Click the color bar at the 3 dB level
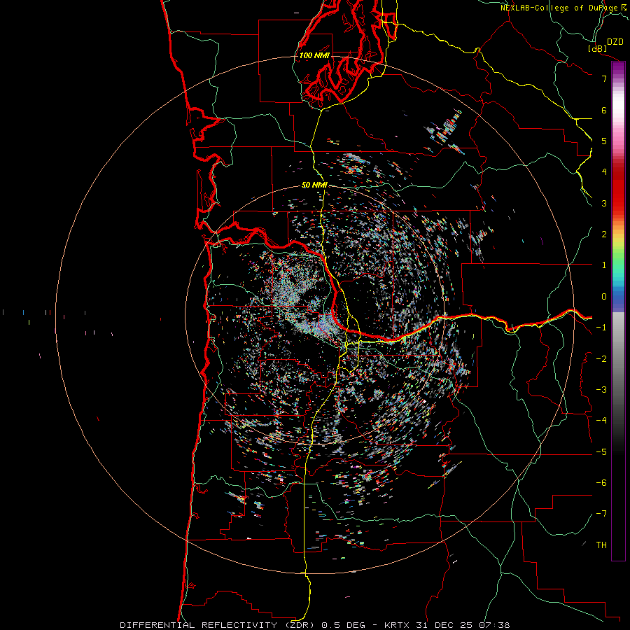Image resolution: width=630 pixels, height=630 pixels. (618, 203)
